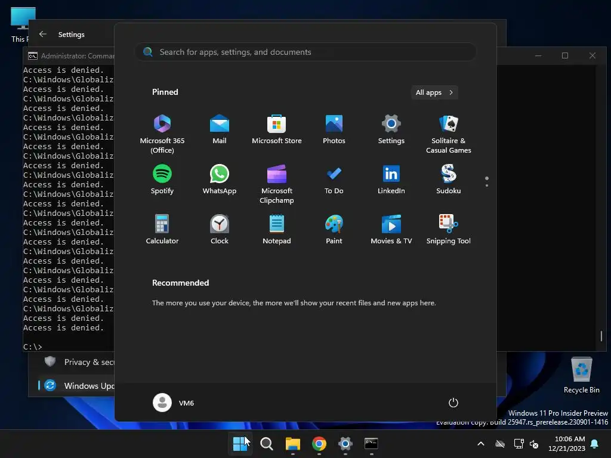The height and width of the screenshot is (458, 611).
Task: Click the OneDrive cloud tray icon
Action: point(500,444)
